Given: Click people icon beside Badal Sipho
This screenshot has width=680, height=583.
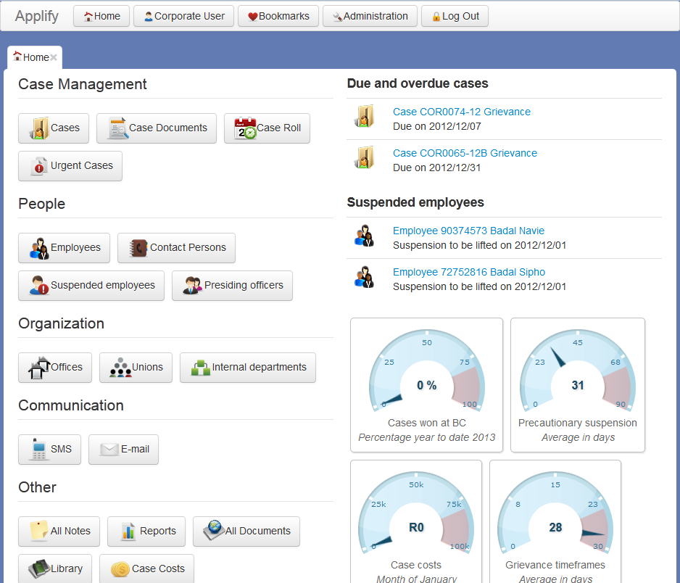Looking at the screenshot, I should [x=364, y=277].
